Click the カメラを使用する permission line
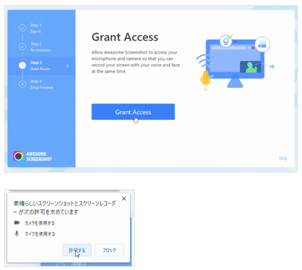 point(40,223)
